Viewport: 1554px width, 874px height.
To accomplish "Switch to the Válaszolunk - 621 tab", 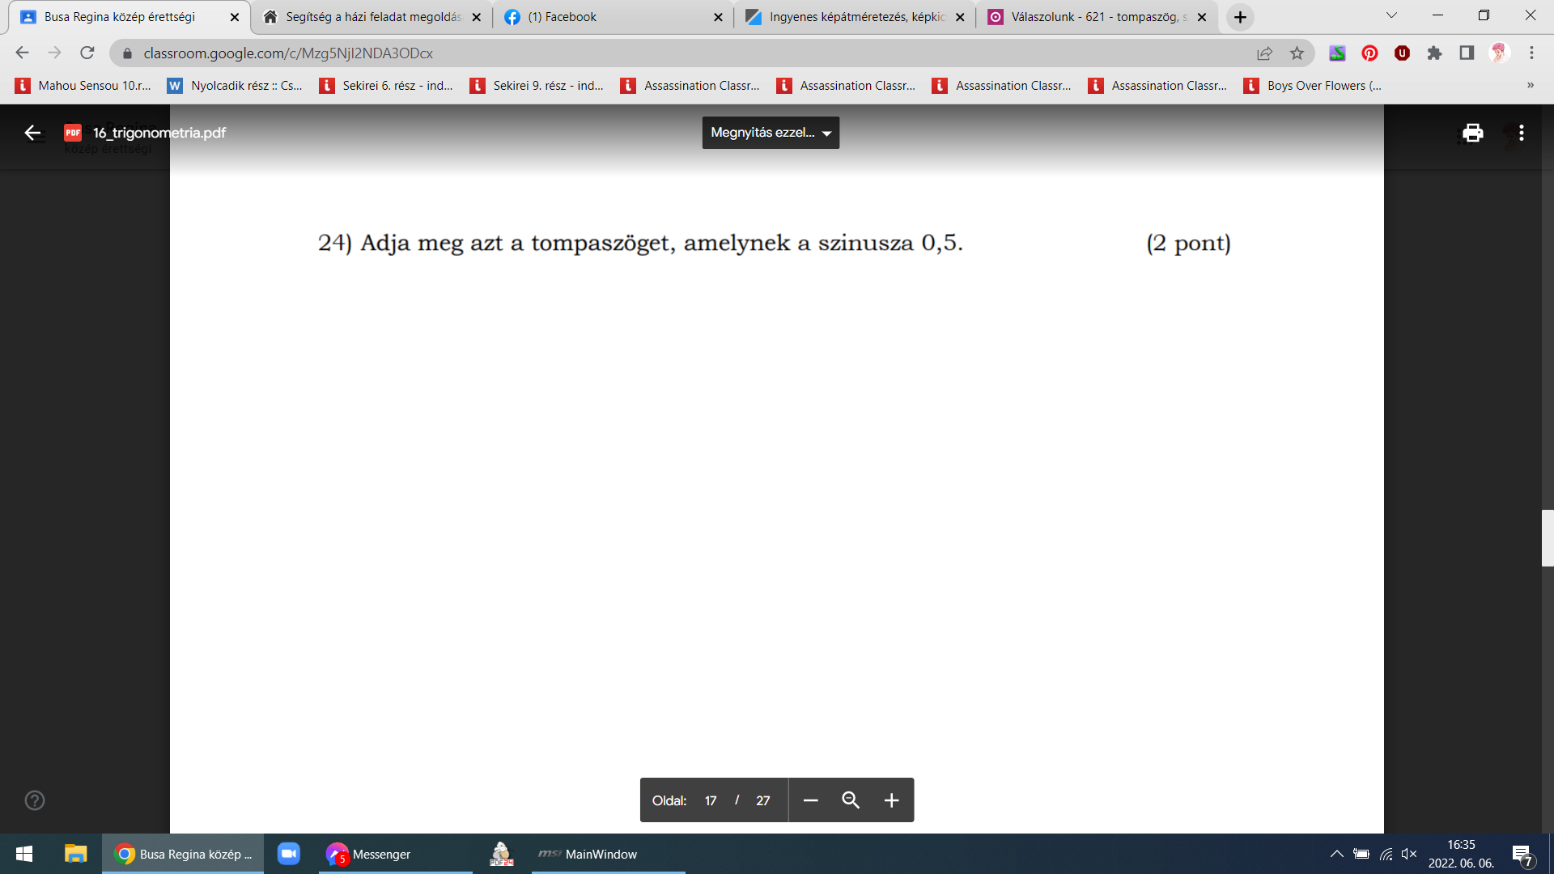I will click(1096, 17).
